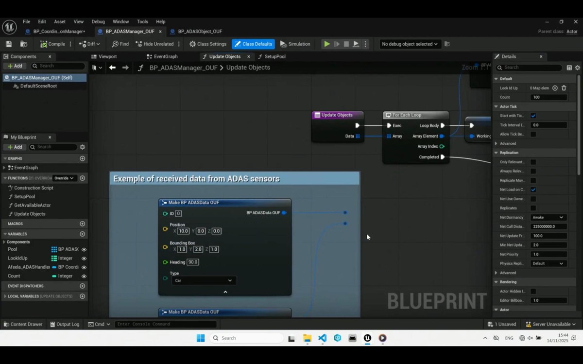Click the Find magnifier toolbar button
The width and height of the screenshot is (583, 364).
120,44
